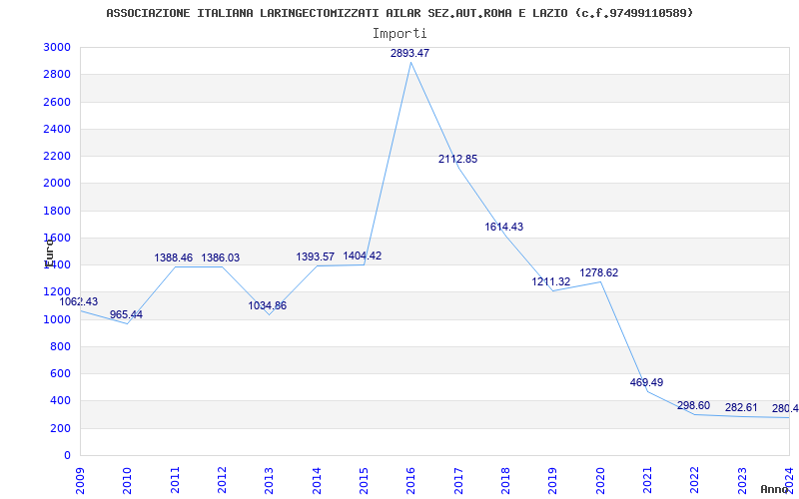This screenshot has width=799, height=499.
Task: Click the 200 y-axis tick label
Action: pos(60,429)
